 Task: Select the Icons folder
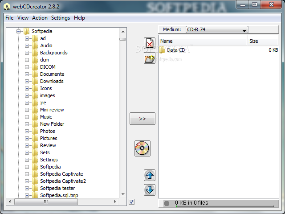tap(46, 88)
